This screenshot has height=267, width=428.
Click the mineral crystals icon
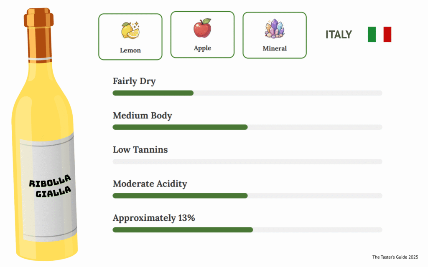tap(274, 30)
